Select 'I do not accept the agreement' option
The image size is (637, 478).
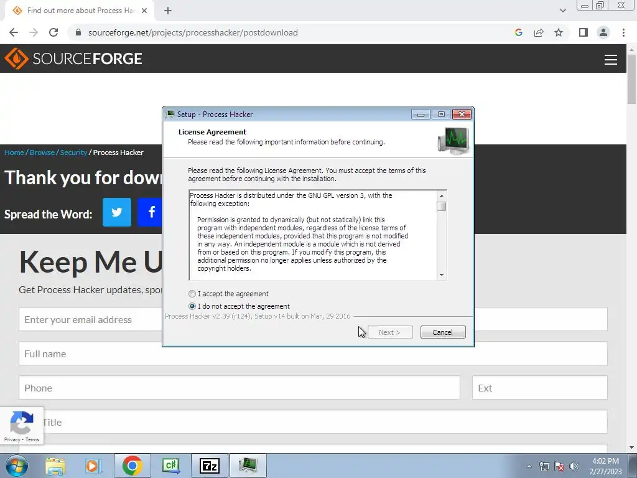pos(192,306)
